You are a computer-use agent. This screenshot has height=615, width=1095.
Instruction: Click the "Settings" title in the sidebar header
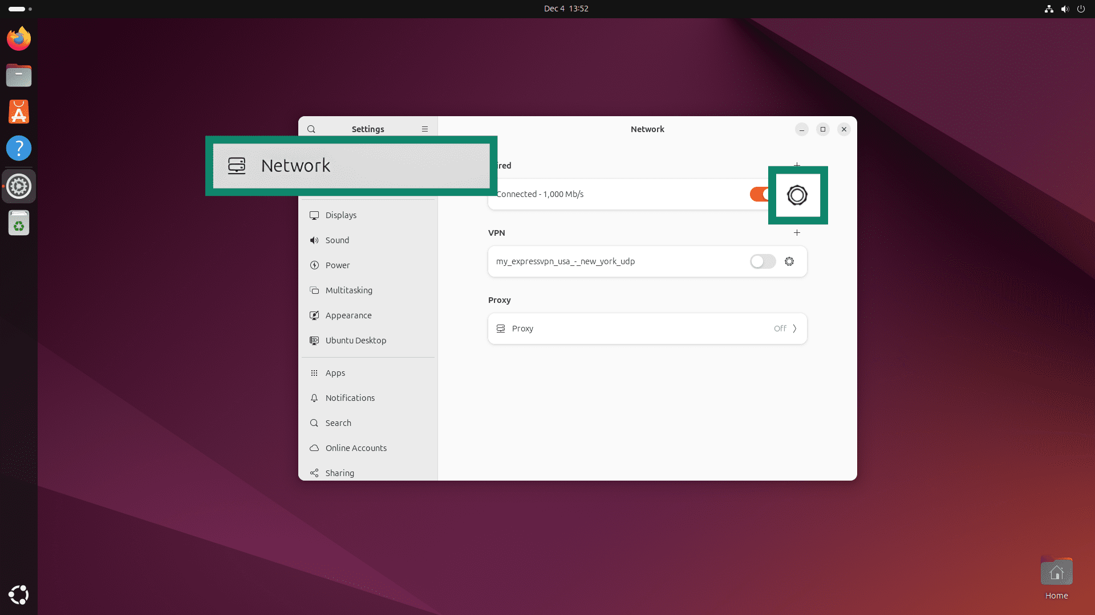(x=368, y=129)
